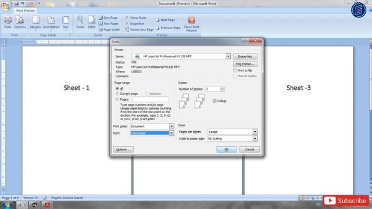
Task: Click the Find Printer button
Action: click(x=245, y=64)
